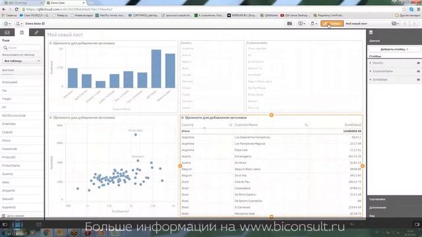422x237 pixels.
Task: Select the OrderDate field
Action: click(x=22, y=124)
